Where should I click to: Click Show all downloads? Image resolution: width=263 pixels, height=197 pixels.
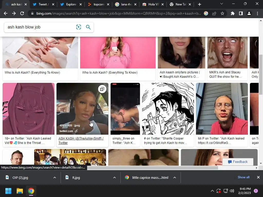[243, 177]
